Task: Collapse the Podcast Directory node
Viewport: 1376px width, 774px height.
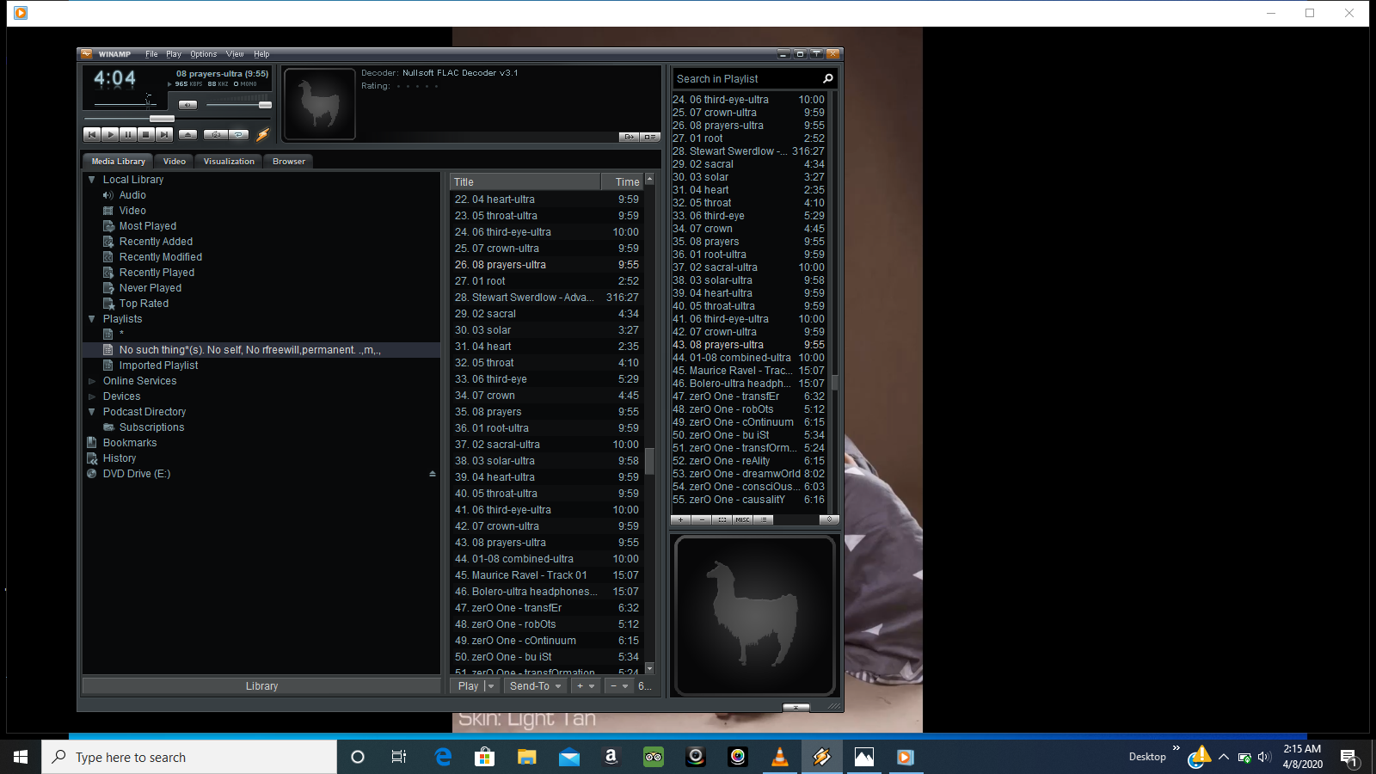Action: tap(91, 412)
